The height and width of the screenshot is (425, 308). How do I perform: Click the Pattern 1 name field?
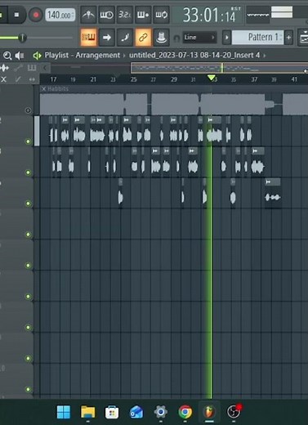click(x=257, y=38)
